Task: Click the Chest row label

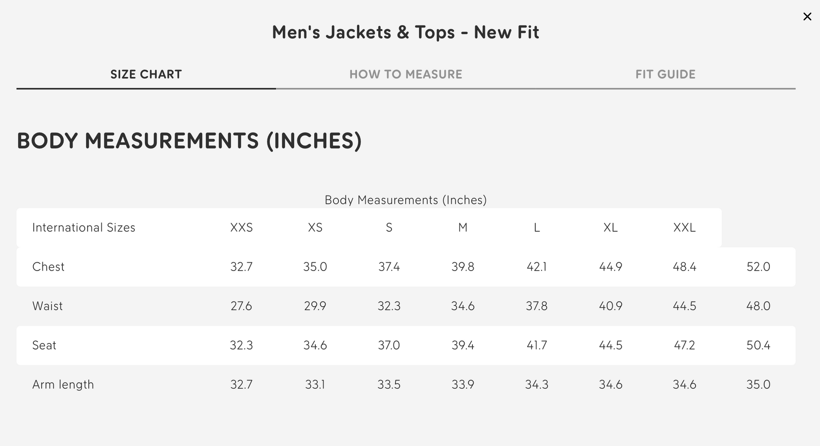Action: click(x=48, y=267)
